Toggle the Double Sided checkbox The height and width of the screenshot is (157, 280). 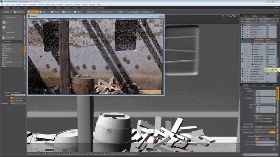(11, 101)
